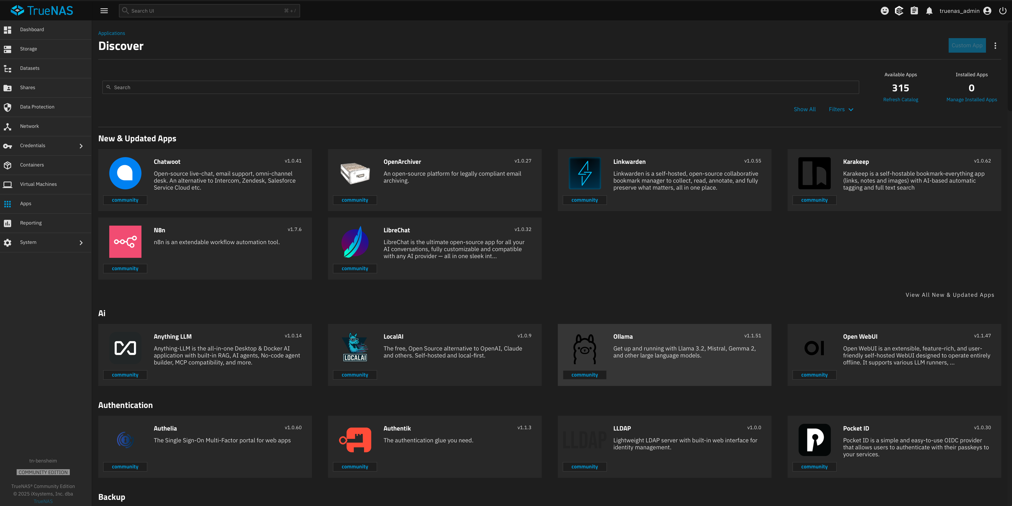Click the power icon in top bar
Screen dimensions: 1012x506
click(1003, 11)
